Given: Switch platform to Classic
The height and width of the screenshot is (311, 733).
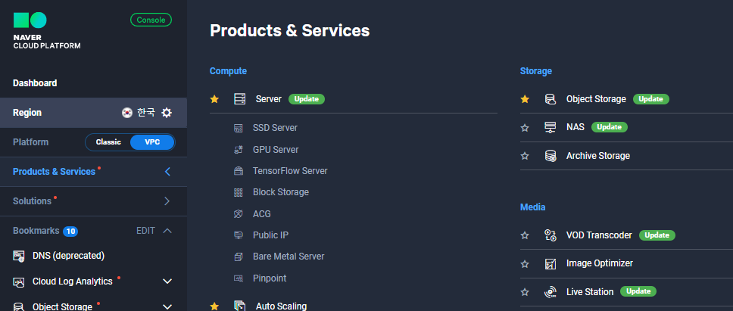Looking at the screenshot, I should 108,142.
